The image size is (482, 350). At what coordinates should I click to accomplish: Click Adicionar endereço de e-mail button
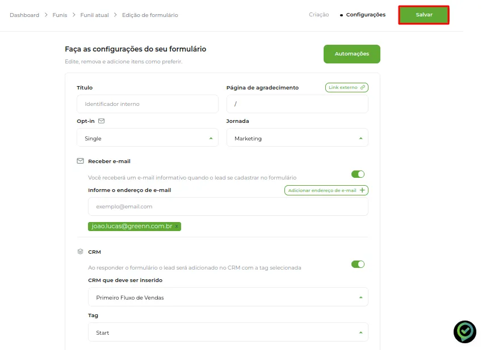[x=326, y=190]
